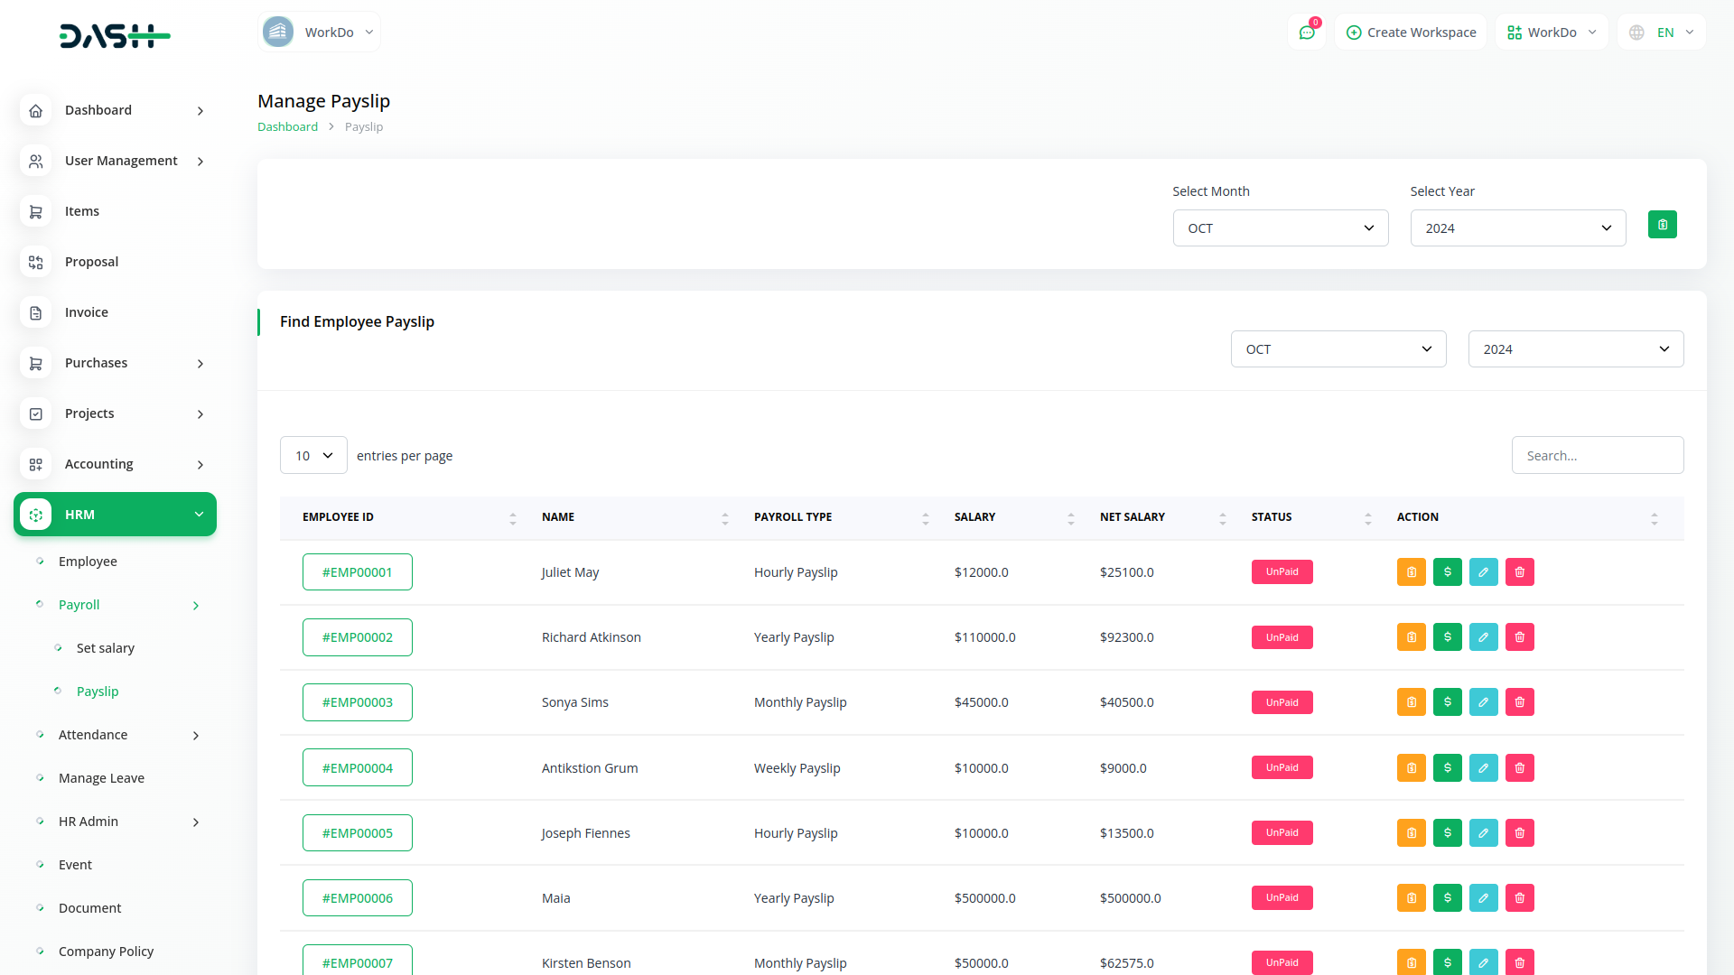Click the Invoice icon in the sidebar

(x=35, y=312)
